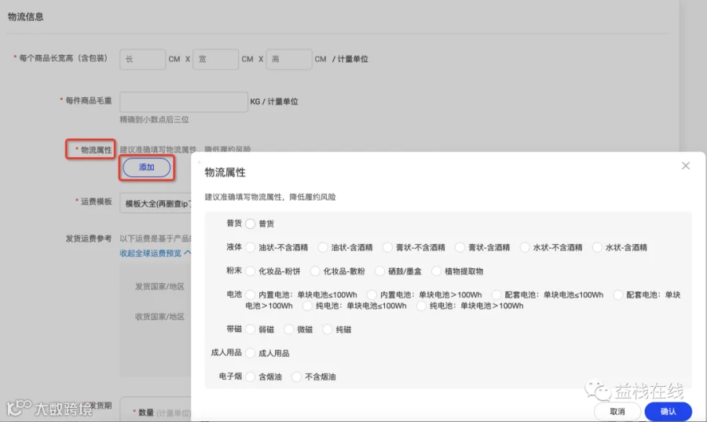Click the 长 length input field
This screenshot has height=422, width=707.
142,59
